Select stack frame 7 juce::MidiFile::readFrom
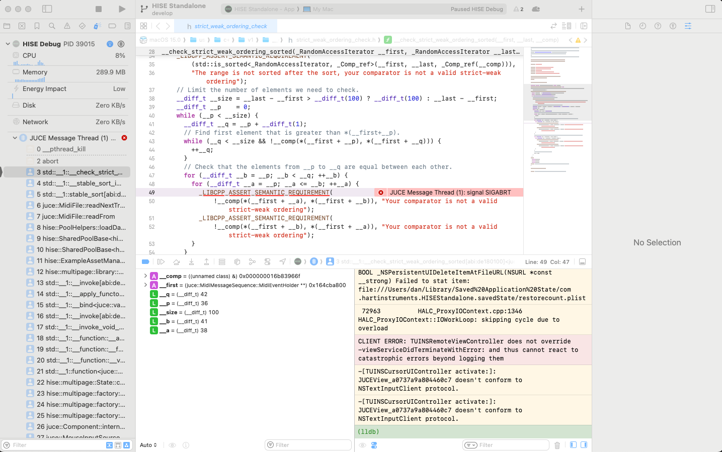Viewport: 722px width, 452px height. 75,216
